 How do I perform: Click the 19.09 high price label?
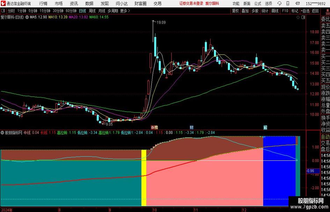click(x=161, y=23)
